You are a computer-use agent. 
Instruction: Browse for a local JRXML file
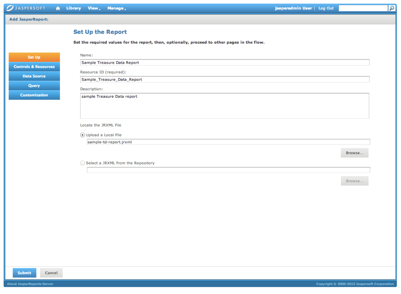[x=354, y=153]
